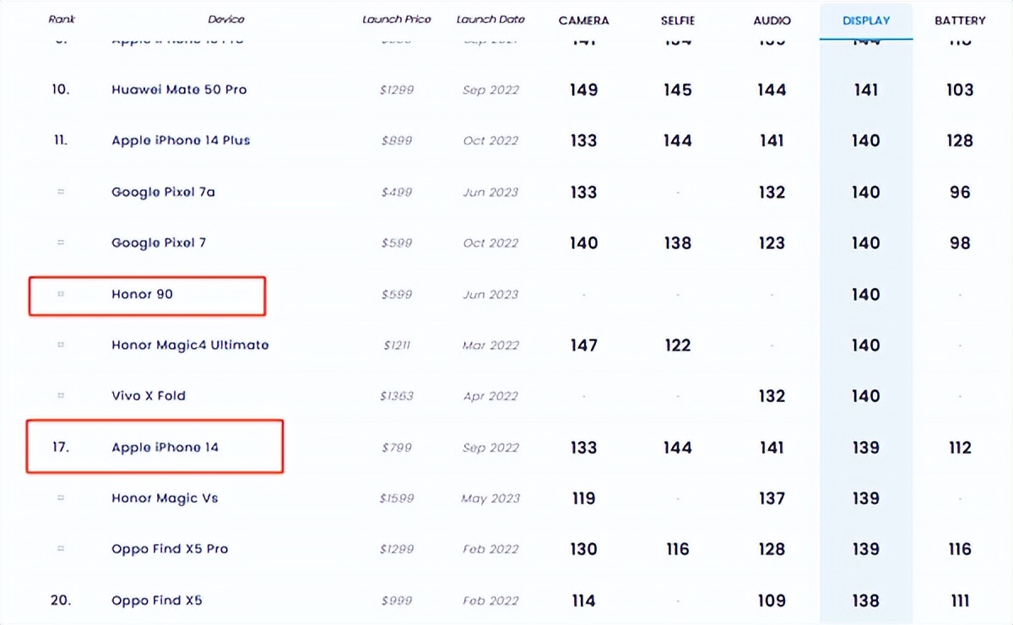Click the Apple iPhone 14 device name

point(165,448)
